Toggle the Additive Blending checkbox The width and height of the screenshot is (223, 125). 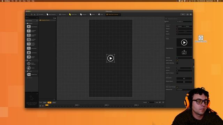pyautogui.click(x=177, y=63)
